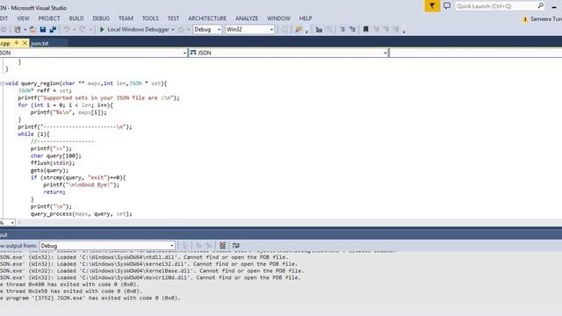Click the Undo arrow icon
This screenshot has width=562, height=316.
(67, 29)
